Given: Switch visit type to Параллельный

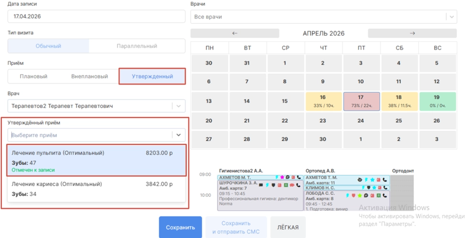Looking at the screenshot, I should click(137, 46).
